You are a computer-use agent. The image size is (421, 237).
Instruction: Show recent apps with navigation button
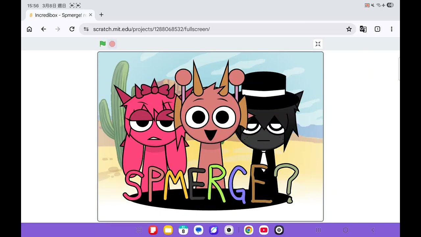318,230
